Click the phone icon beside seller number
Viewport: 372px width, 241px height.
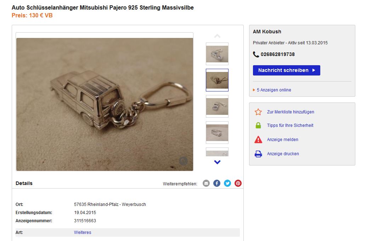256,54
